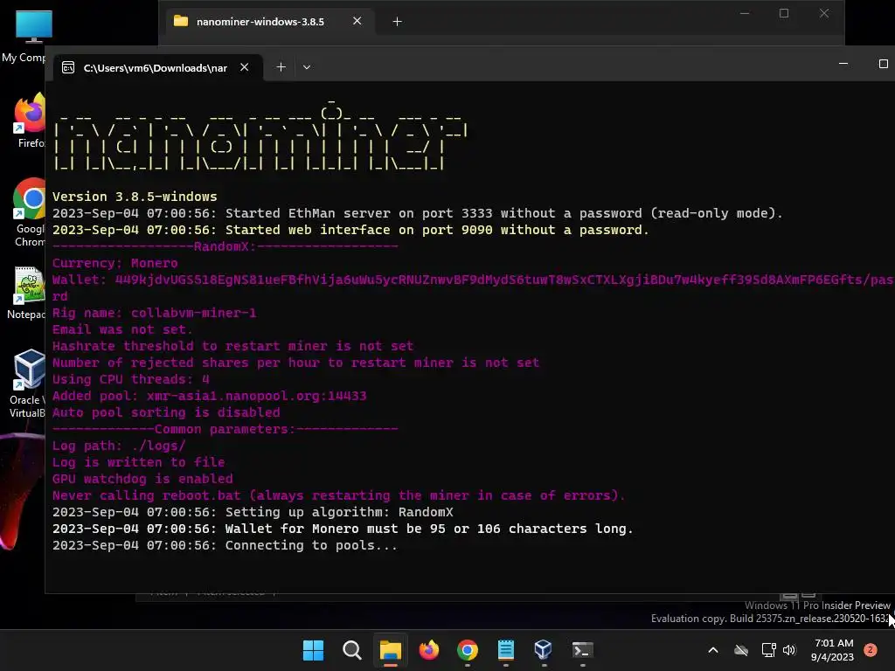895x671 pixels.
Task: Click 'Email was not set.' line
Action: tap(122, 329)
